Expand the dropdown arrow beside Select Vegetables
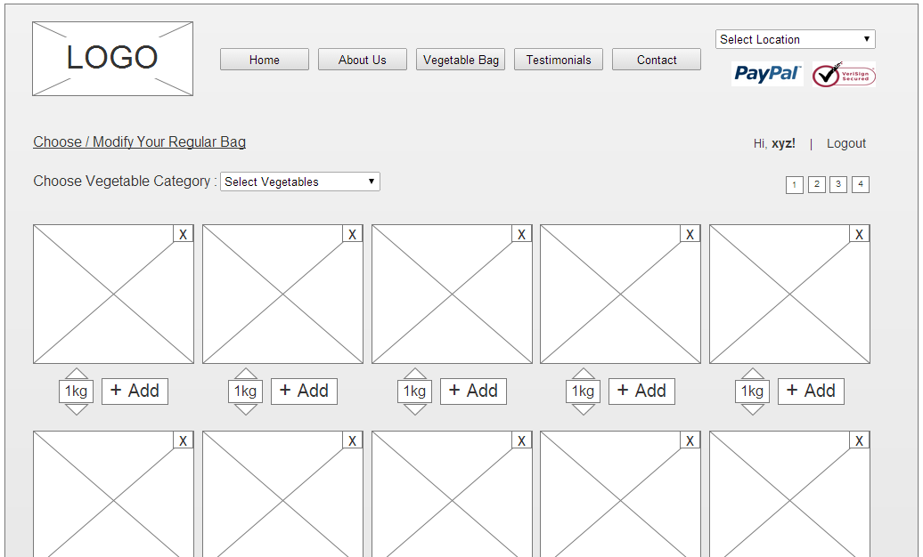923x557 pixels. point(372,181)
